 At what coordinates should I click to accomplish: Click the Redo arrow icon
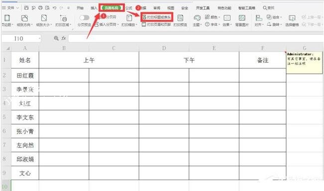point(61,8)
